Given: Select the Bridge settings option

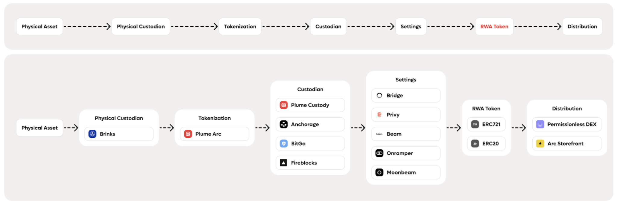Looking at the screenshot, I should click(x=406, y=95).
